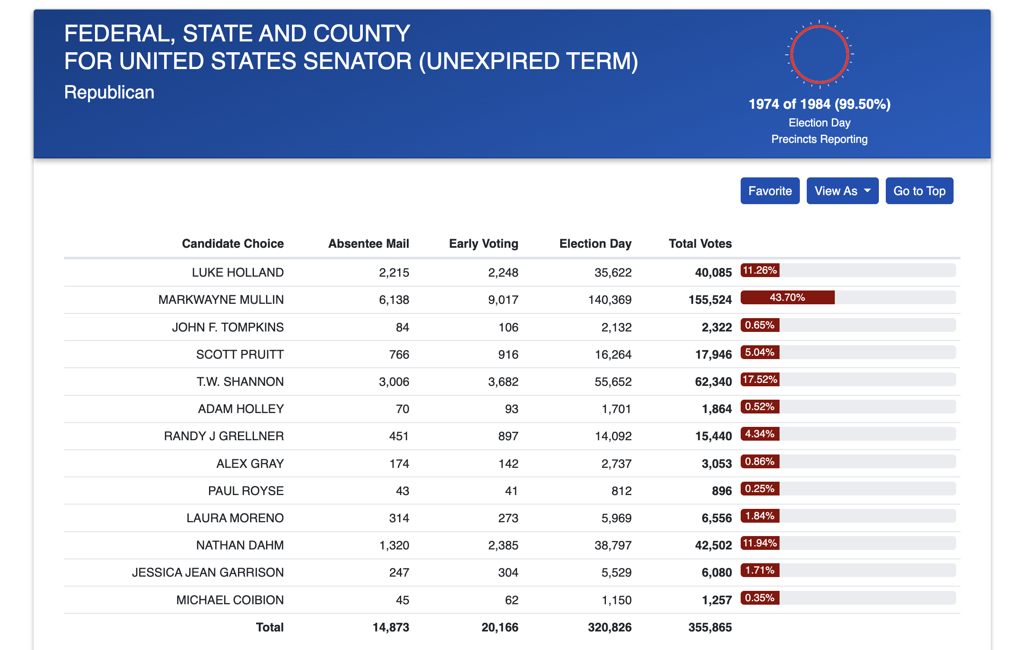Click Luke Holland's 11.26% percentage badge
This screenshot has height=650, width=1027.
coord(760,270)
